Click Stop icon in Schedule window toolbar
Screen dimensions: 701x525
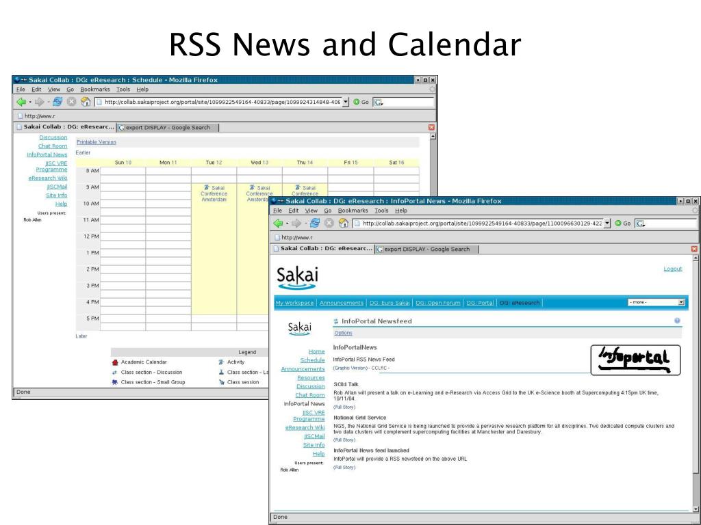click(x=71, y=102)
